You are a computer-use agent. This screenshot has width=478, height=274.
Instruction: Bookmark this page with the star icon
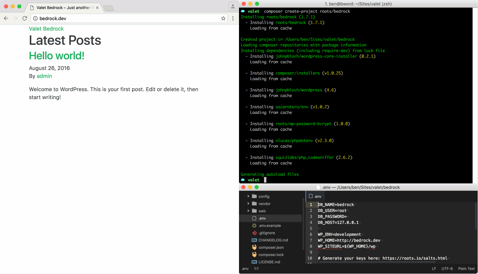223,18
